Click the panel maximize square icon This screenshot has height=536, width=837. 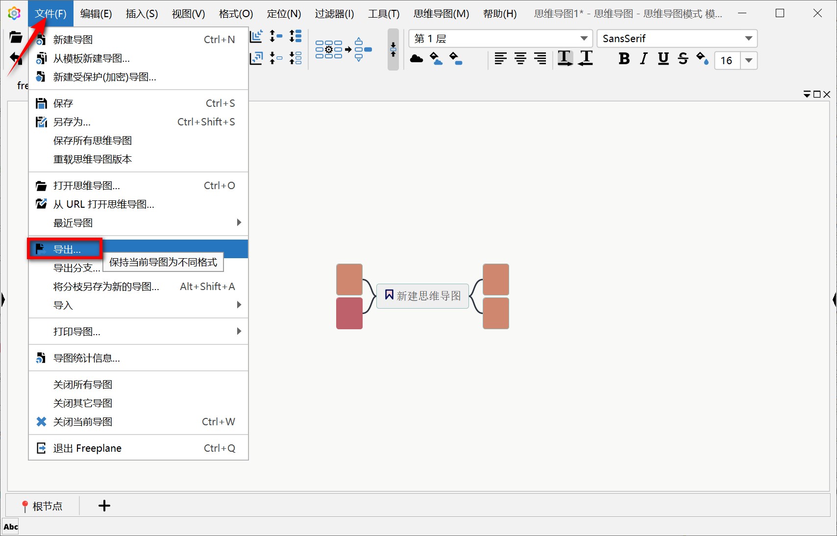817,94
